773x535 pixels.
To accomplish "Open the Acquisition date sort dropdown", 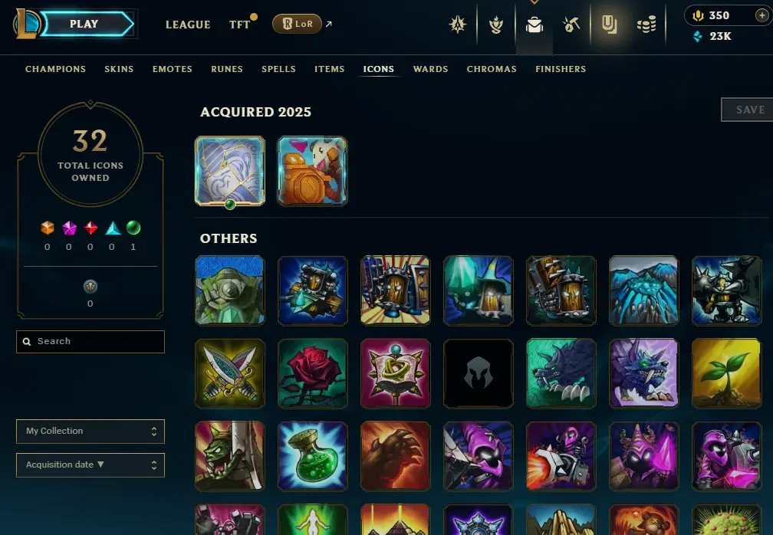I will (x=90, y=465).
